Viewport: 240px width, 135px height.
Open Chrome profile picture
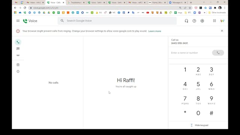point(220,8)
